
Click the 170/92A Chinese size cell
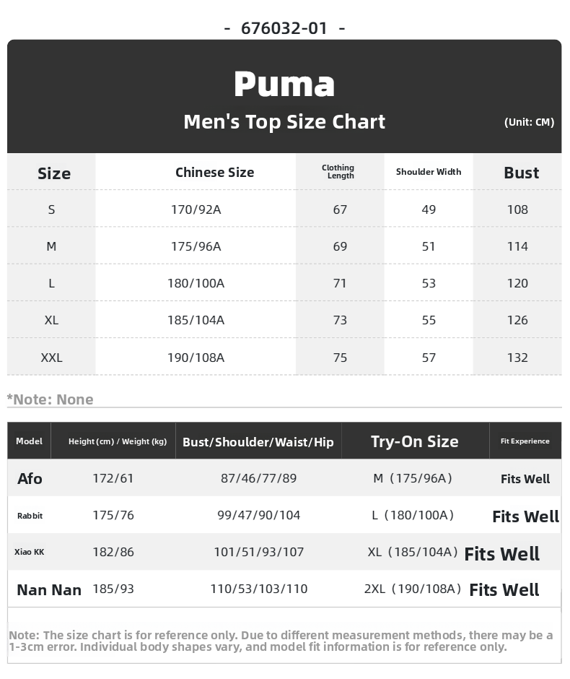196,209
